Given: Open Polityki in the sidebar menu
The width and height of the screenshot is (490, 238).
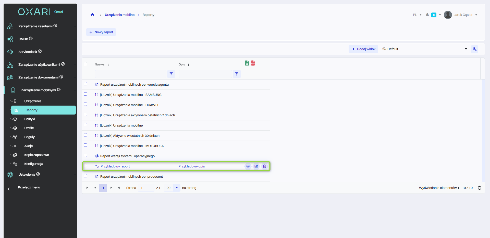Looking at the screenshot, I should 30,119.
